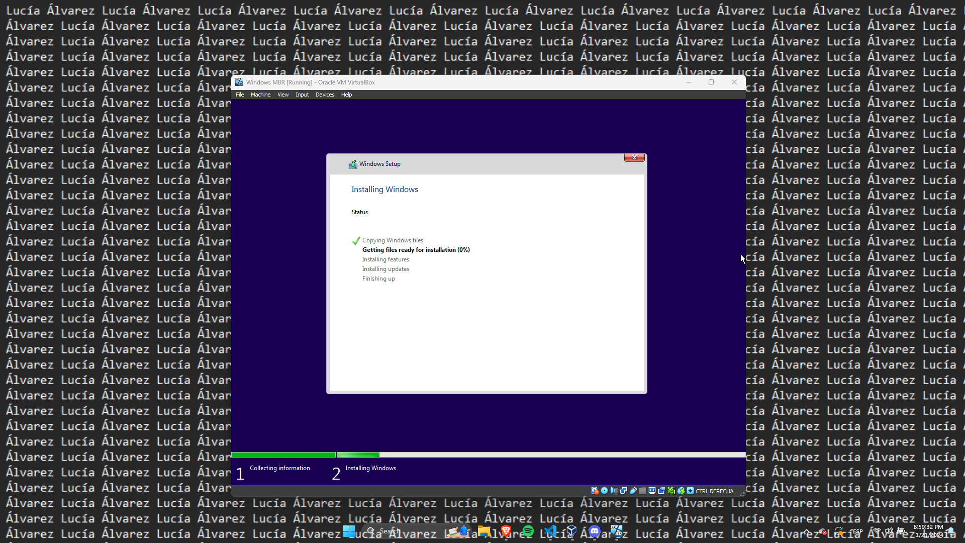Open the Input menu
Screen dimensions: 965x543
point(302,95)
